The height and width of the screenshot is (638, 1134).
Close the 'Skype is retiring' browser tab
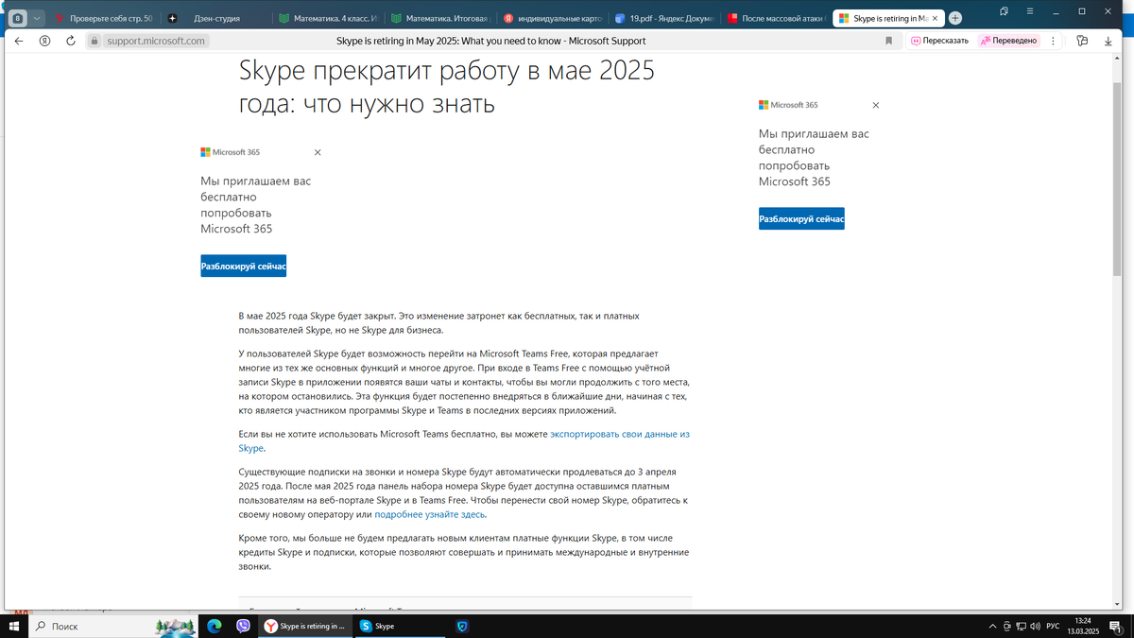click(935, 18)
